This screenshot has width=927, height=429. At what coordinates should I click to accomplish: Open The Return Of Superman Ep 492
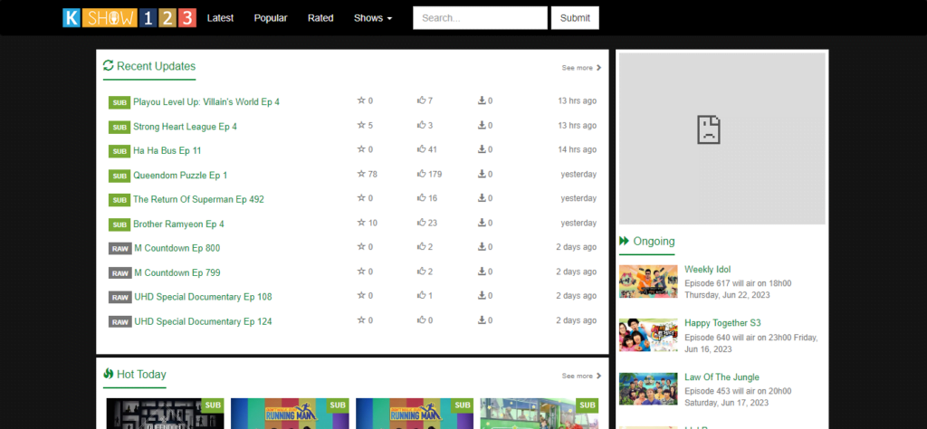(198, 199)
